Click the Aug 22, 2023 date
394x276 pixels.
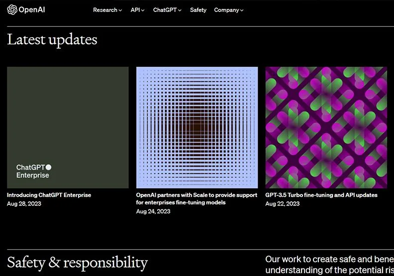point(283,204)
